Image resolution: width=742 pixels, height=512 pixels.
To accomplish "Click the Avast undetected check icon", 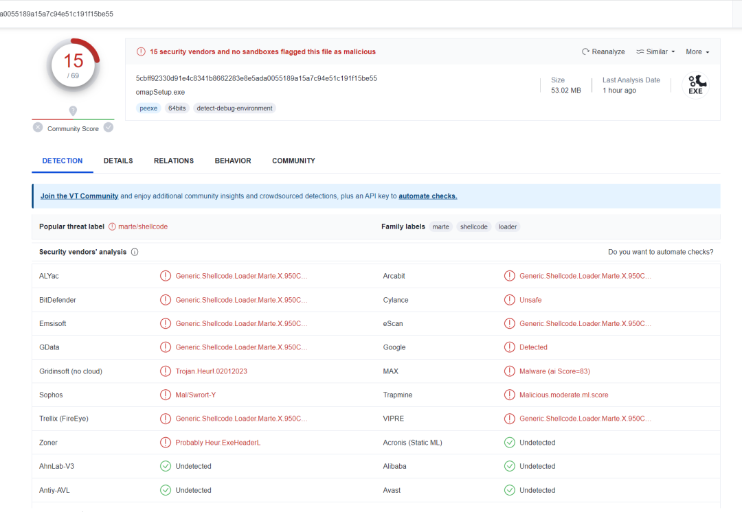I will [509, 490].
